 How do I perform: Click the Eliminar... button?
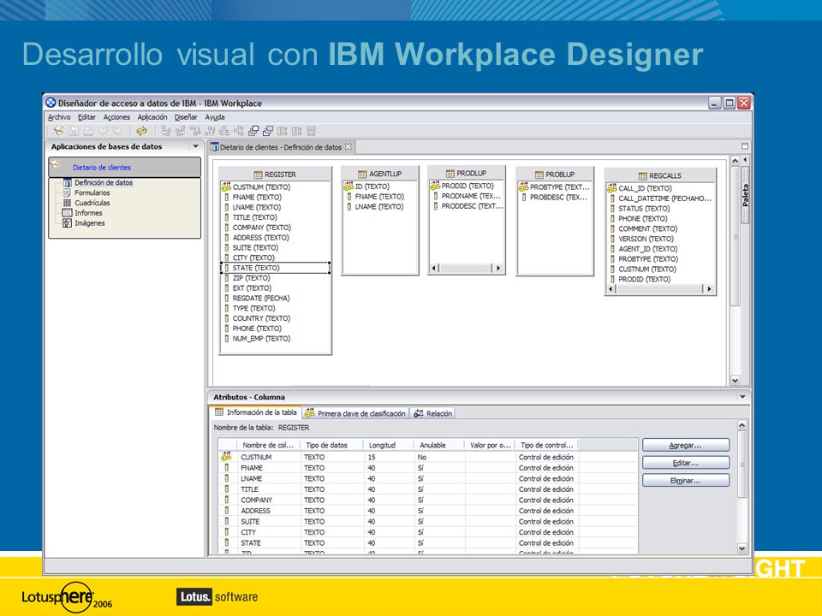(686, 481)
